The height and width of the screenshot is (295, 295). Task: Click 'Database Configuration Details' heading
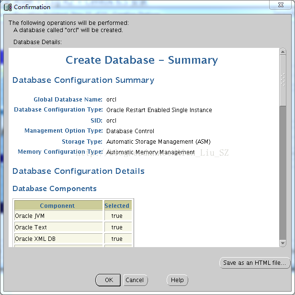coord(78,171)
